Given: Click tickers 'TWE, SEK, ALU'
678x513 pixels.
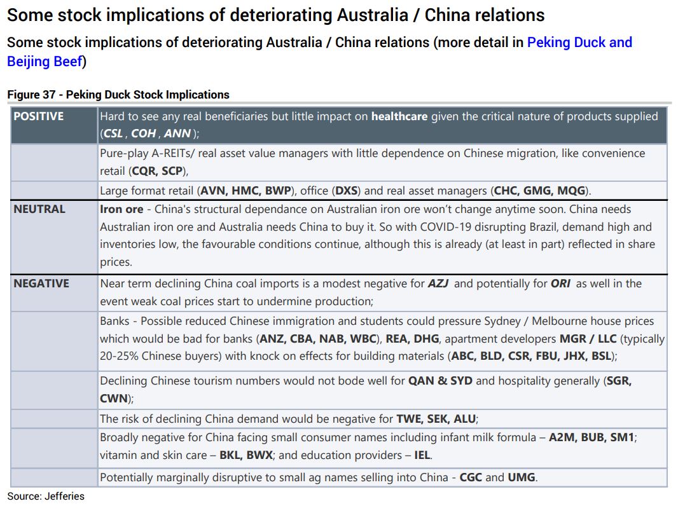Looking at the screenshot, I should click(436, 419).
